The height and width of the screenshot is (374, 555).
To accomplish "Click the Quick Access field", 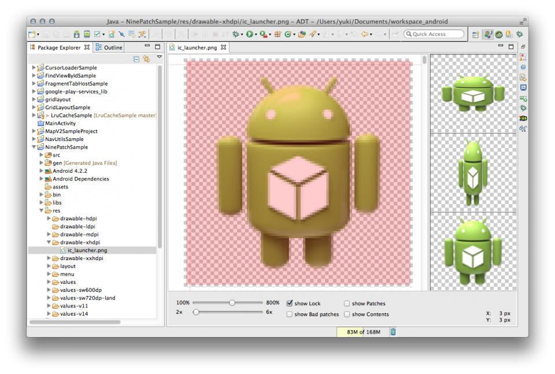I will 433,34.
